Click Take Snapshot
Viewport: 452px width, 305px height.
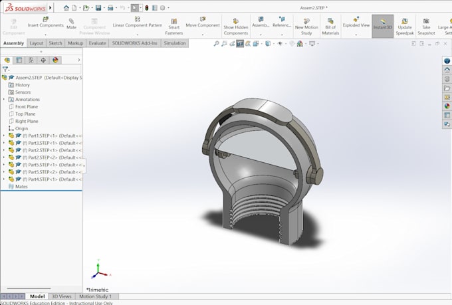pyautogui.click(x=426, y=27)
